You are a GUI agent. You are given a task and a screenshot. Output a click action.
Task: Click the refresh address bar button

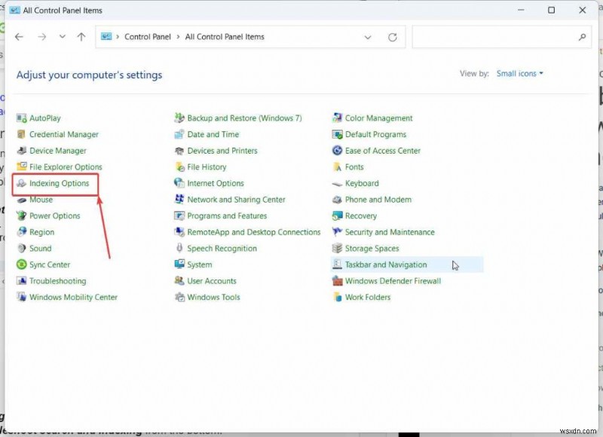point(392,36)
